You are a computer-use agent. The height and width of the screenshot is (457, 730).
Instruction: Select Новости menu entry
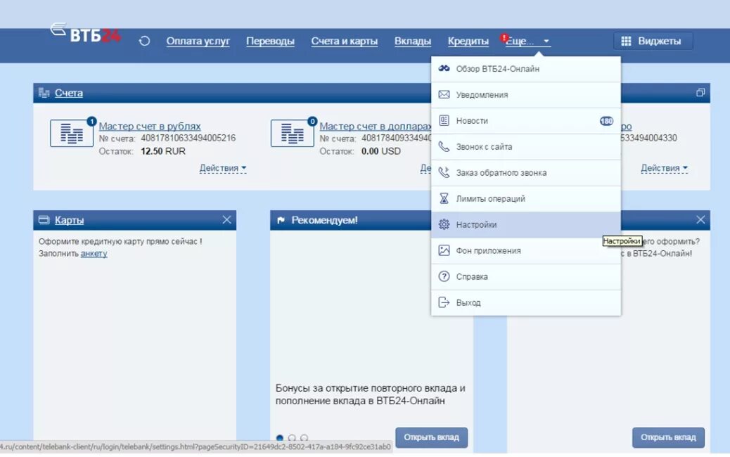[526, 121]
